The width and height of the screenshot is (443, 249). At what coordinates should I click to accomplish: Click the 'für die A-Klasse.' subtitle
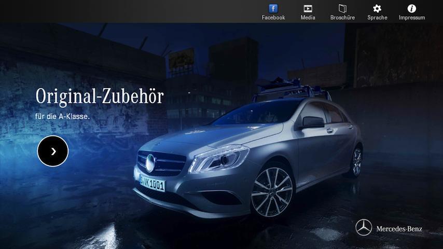click(63, 117)
